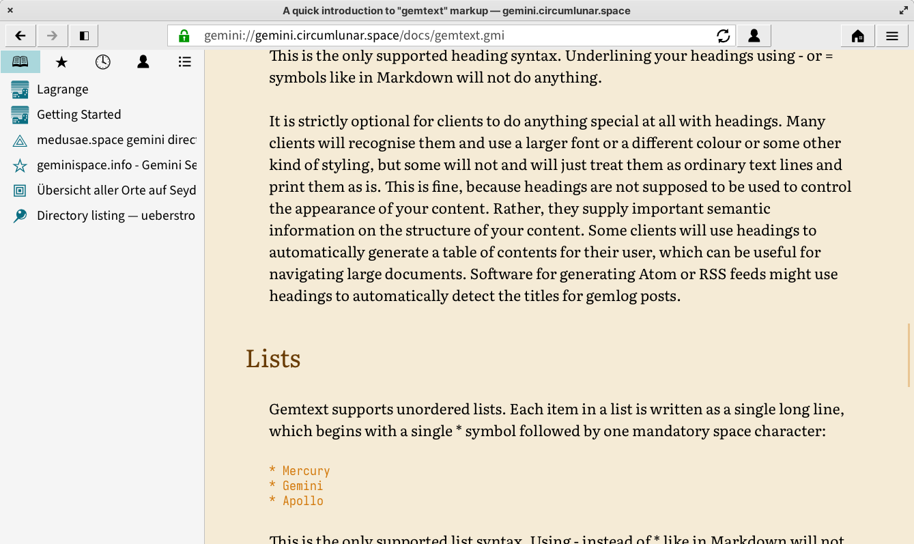Click the Lists heading
914x544 pixels.
273,358
